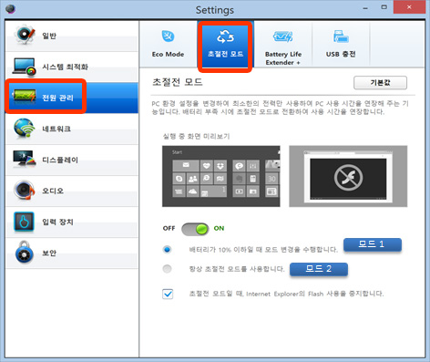Click the Flash-disabled browser preview thumbnail
This screenshot has width=430, height=362.
click(x=348, y=176)
